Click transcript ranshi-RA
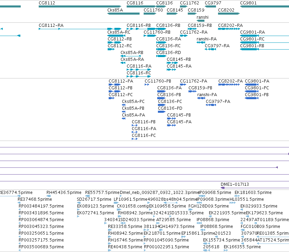Image resolution: width=289 pixels, height=252 pixels. (201, 42)
